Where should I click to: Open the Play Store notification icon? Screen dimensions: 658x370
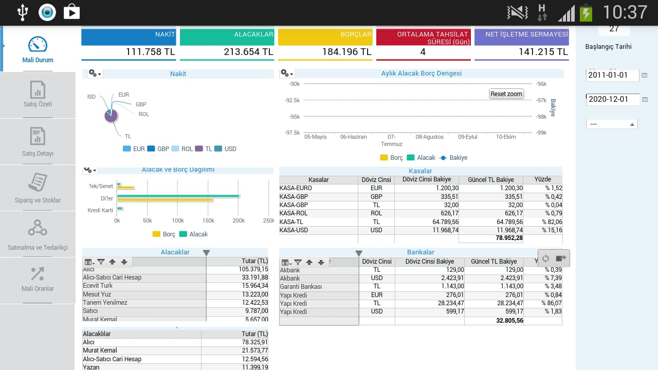click(x=71, y=12)
